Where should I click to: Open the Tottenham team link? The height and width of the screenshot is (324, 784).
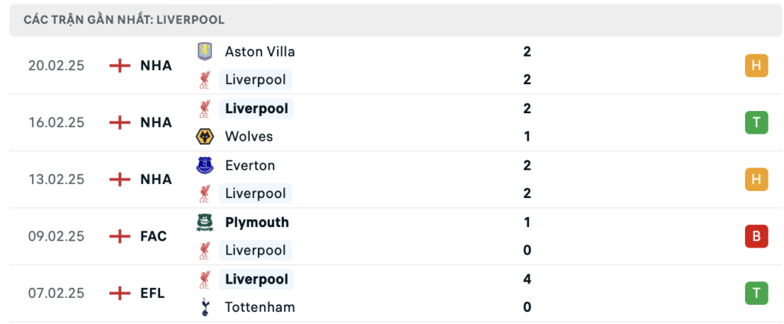click(x=260, y=307)
